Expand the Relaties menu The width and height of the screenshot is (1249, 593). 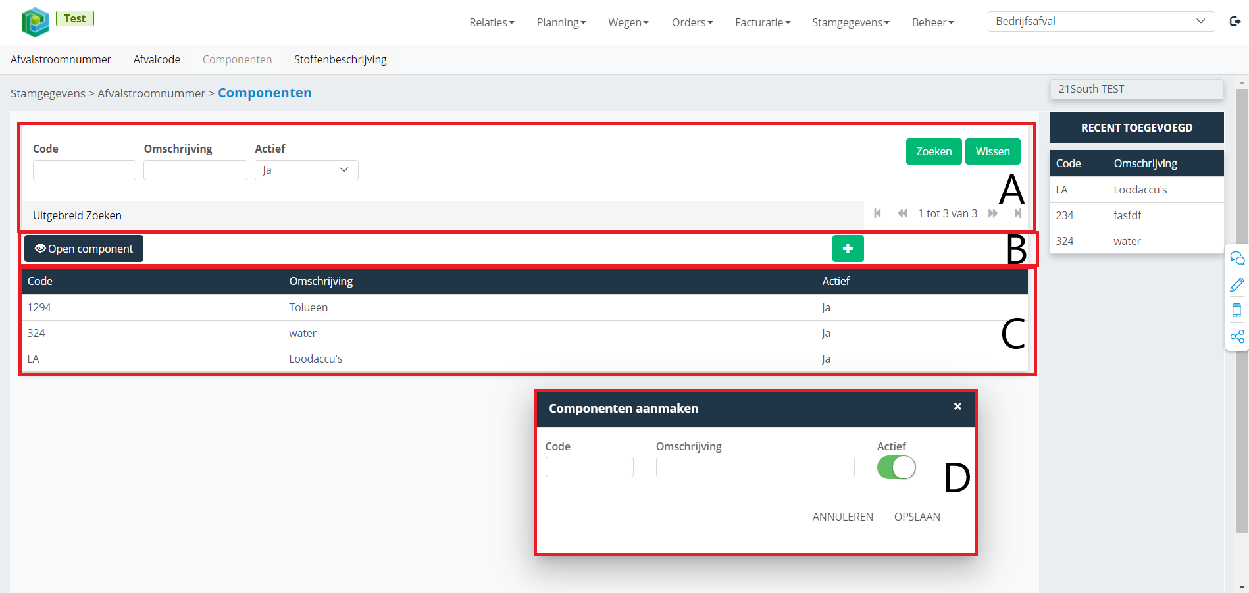point(492,22)
